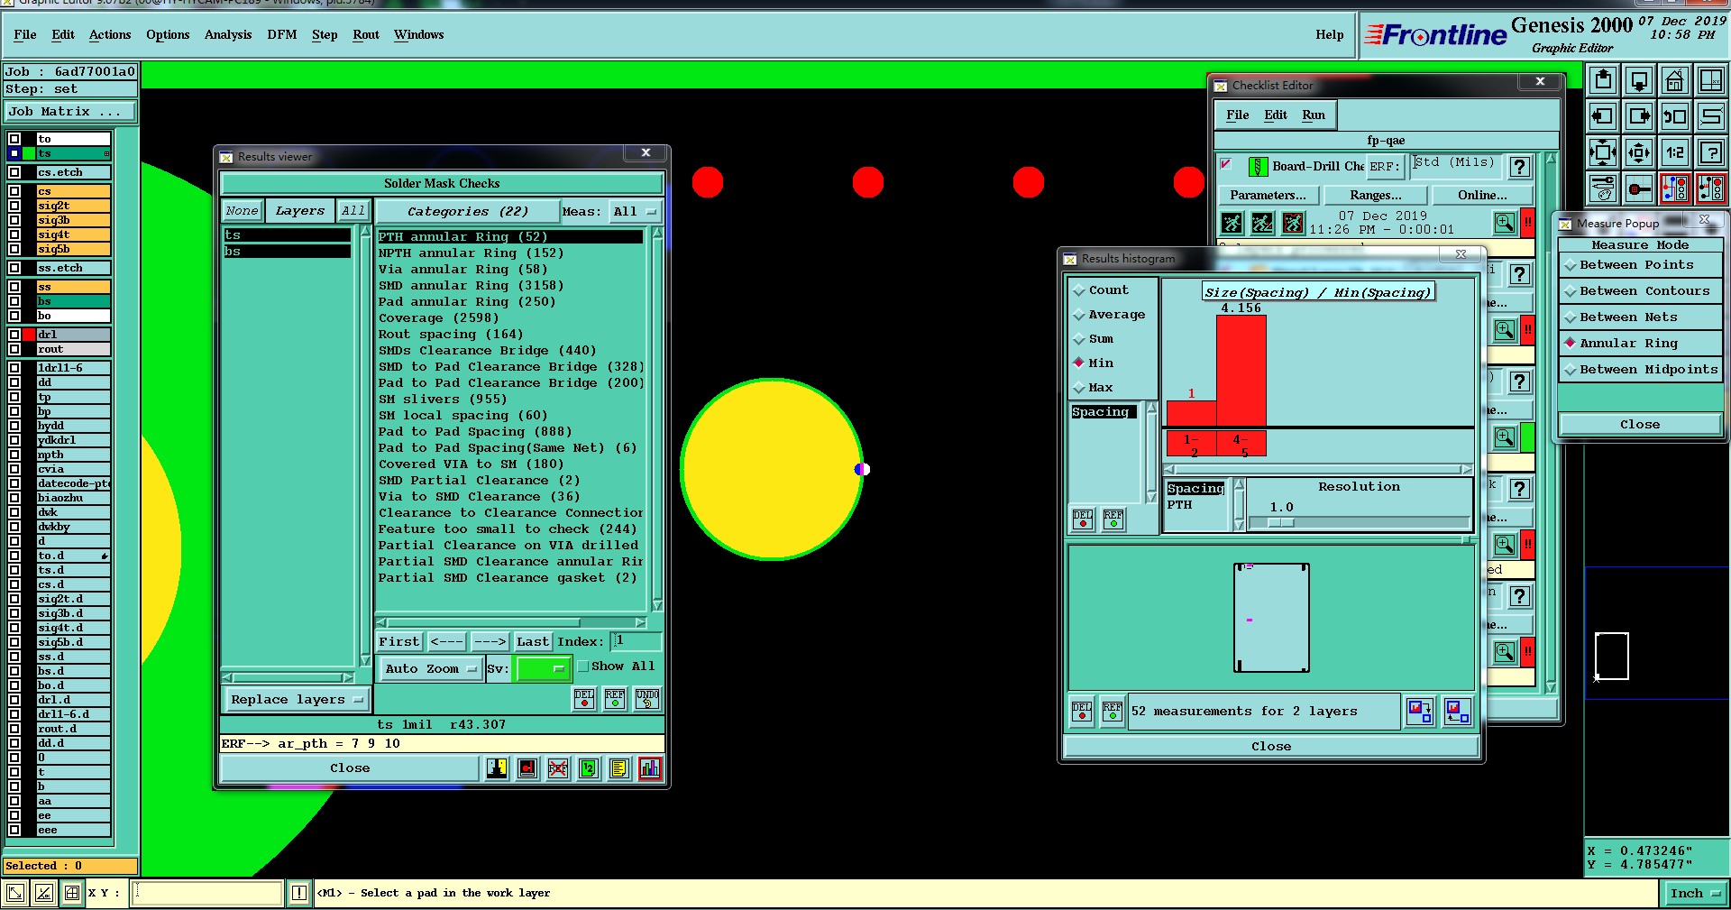Click the 1:2 scale icon
Viewport: 1731px width, 910px height.
coord(1674,152)
